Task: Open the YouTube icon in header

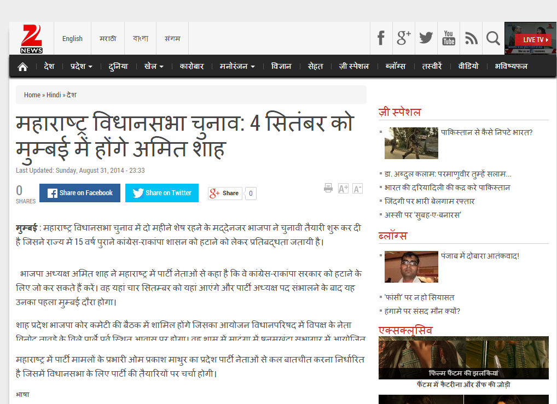Action: coord(449,38)
